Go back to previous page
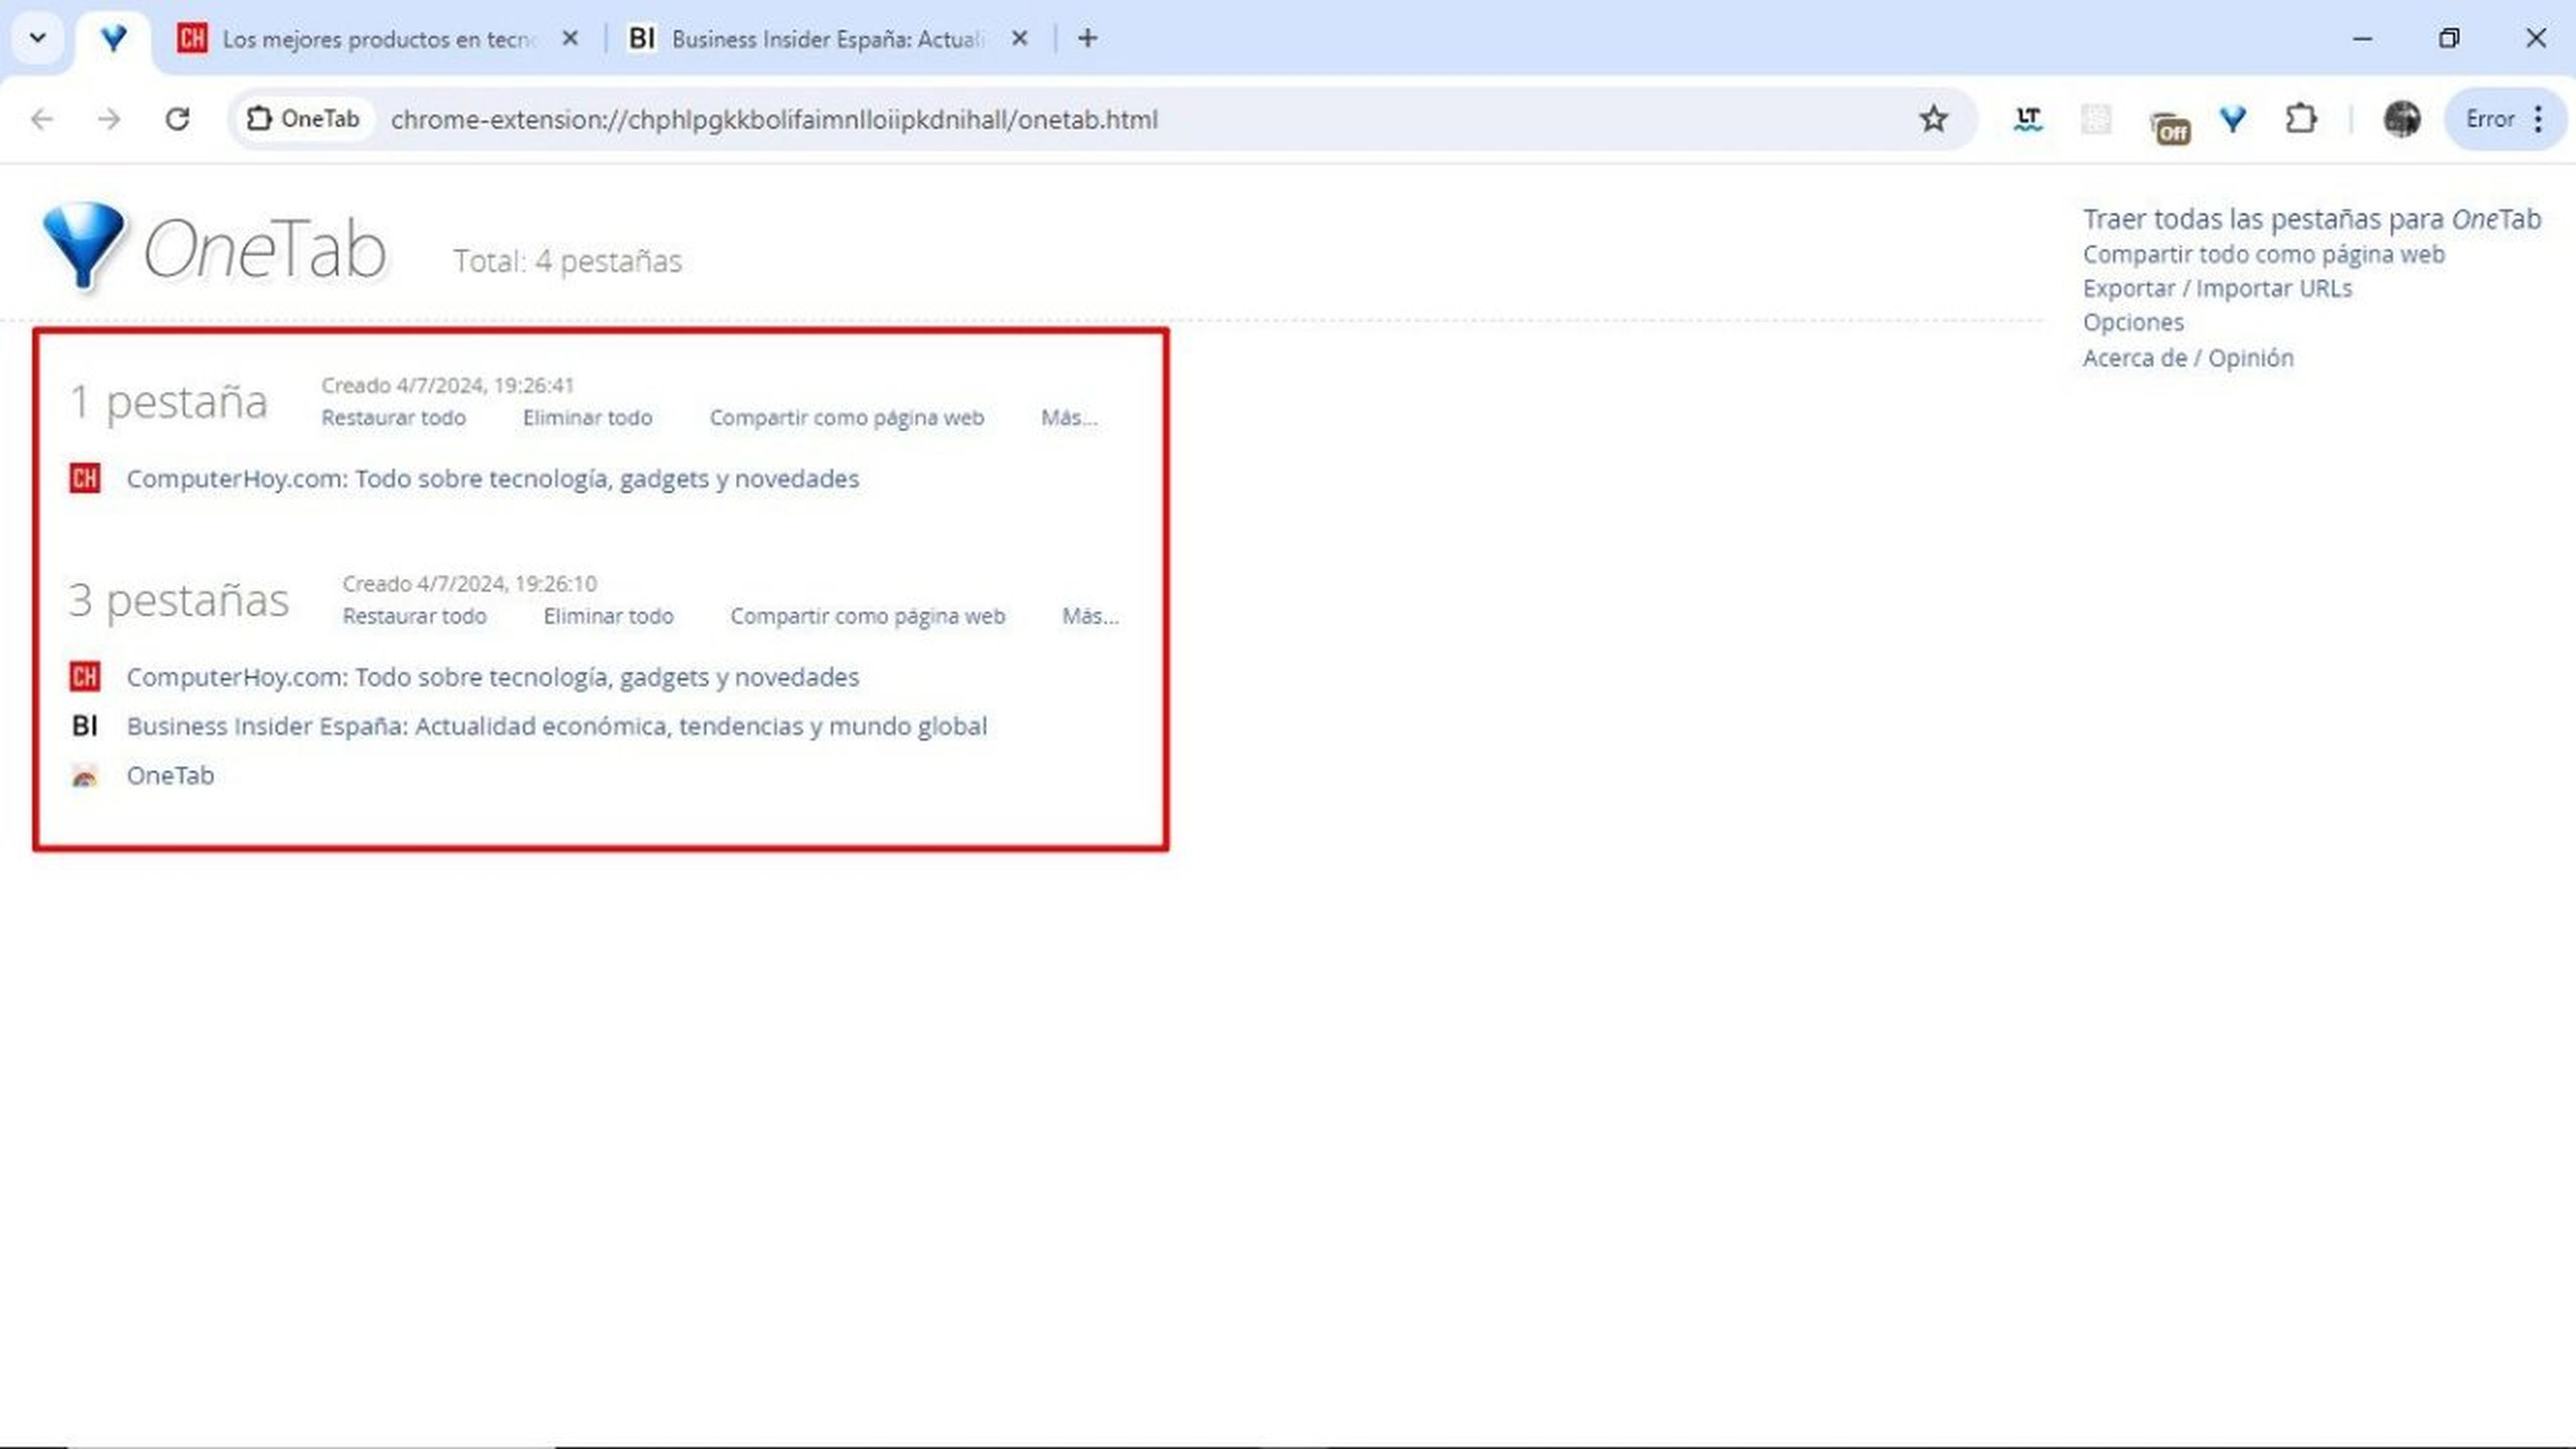The width and height of the screenshot is (2576, 1449). click(41, 120)
